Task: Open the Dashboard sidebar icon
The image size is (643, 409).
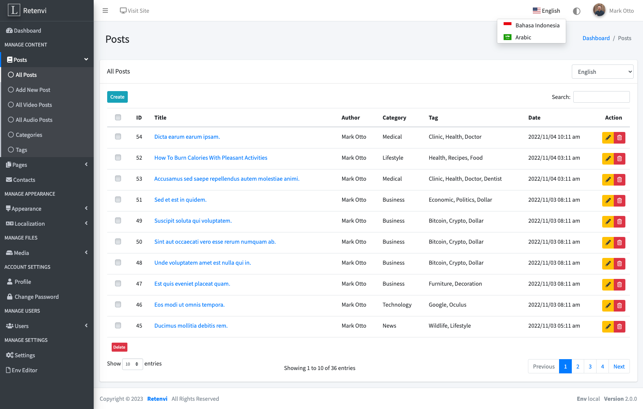Action: coord(9,30)
